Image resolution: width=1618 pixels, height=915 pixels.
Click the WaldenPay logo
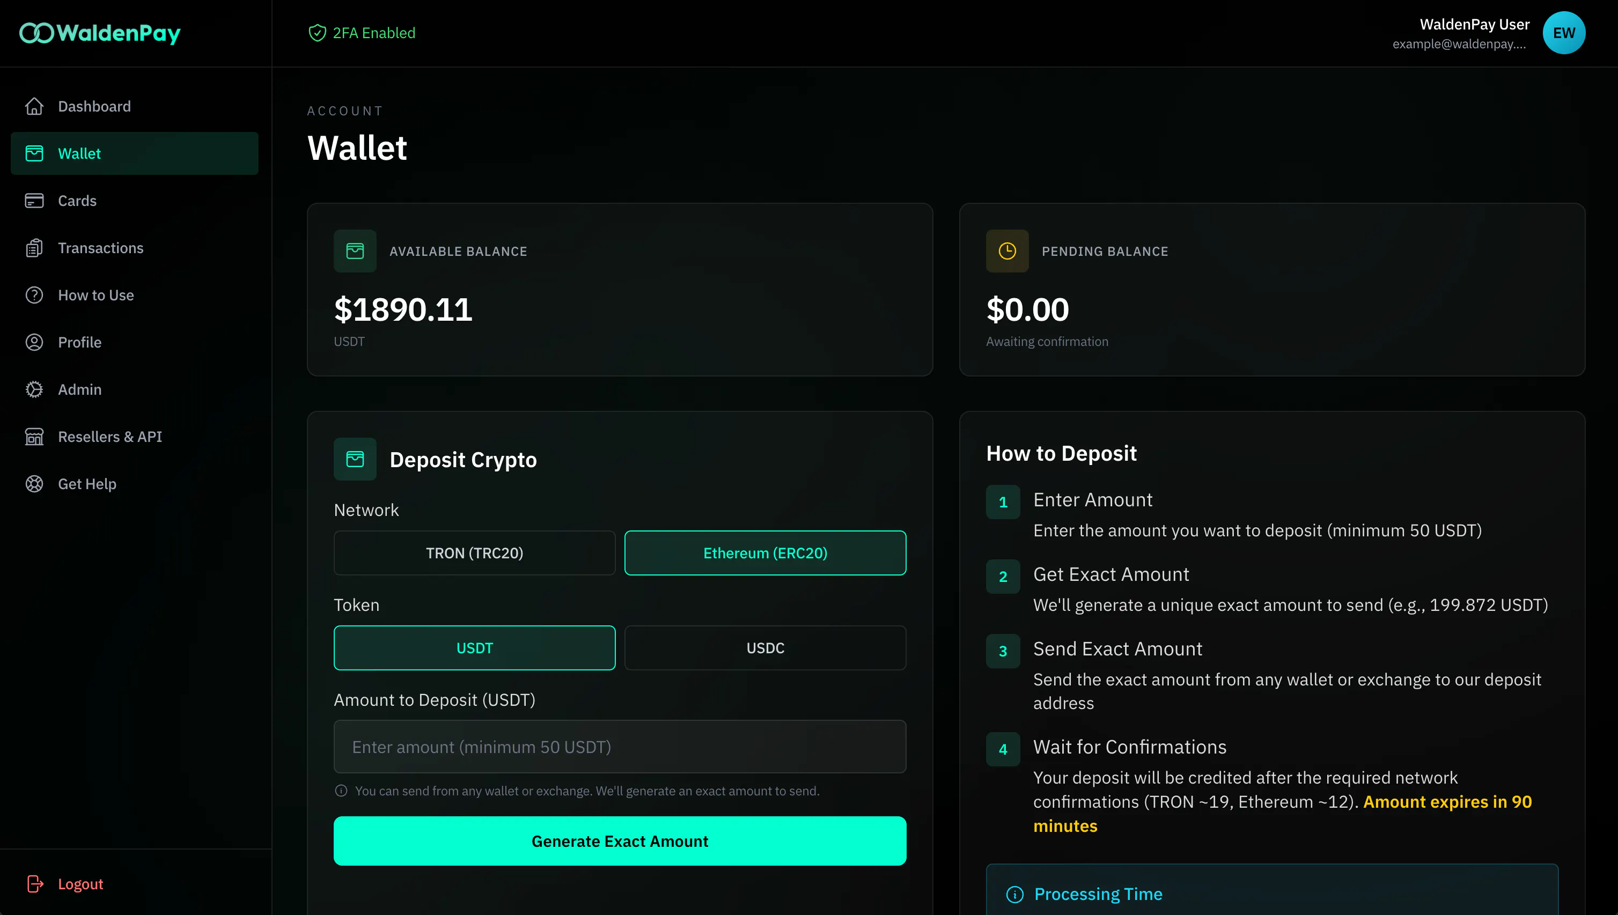100,33
